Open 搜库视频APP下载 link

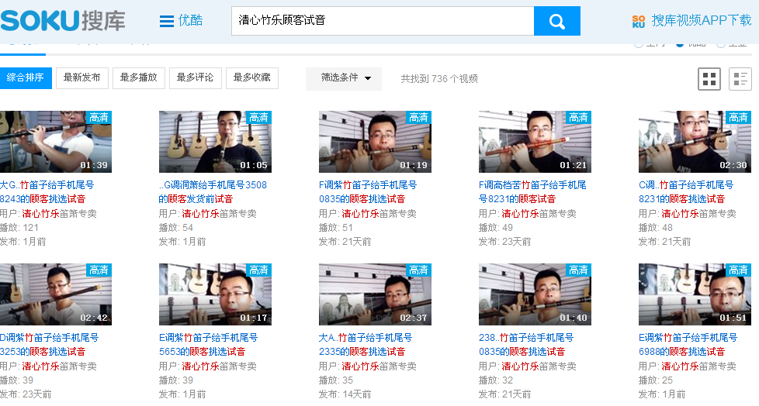coord(701,20)
